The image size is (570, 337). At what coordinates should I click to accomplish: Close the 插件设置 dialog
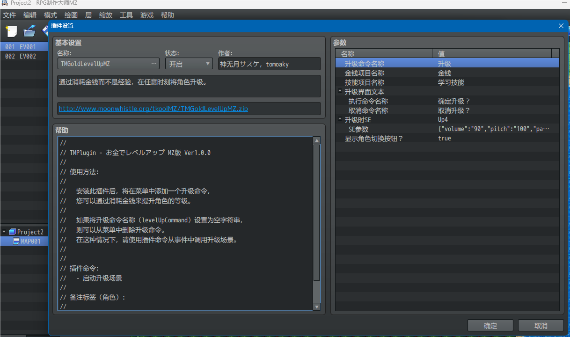[x=561, y=26]
